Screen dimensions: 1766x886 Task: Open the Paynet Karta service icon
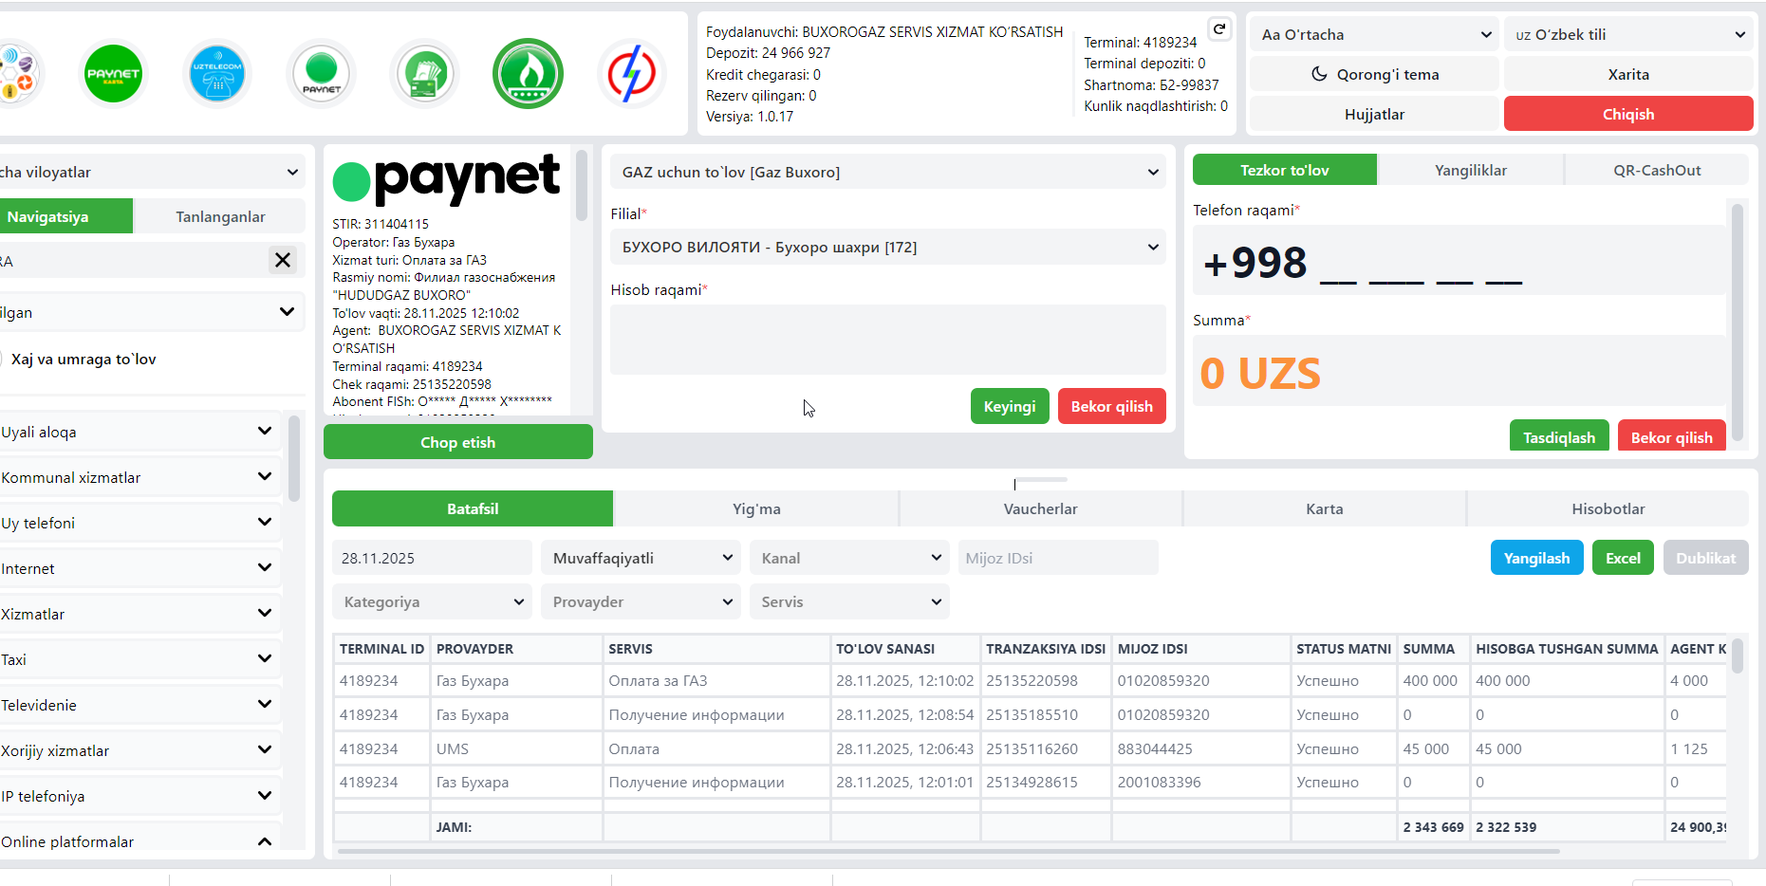click(x=113, y=73)
